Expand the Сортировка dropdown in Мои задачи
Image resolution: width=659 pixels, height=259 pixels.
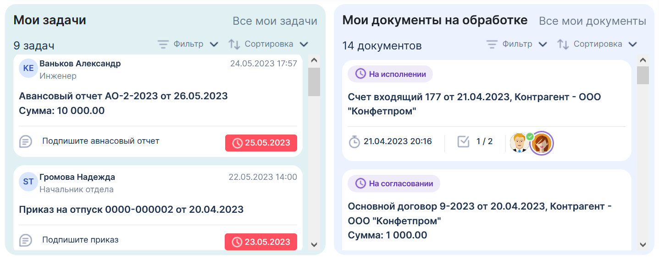coord(304,44)
